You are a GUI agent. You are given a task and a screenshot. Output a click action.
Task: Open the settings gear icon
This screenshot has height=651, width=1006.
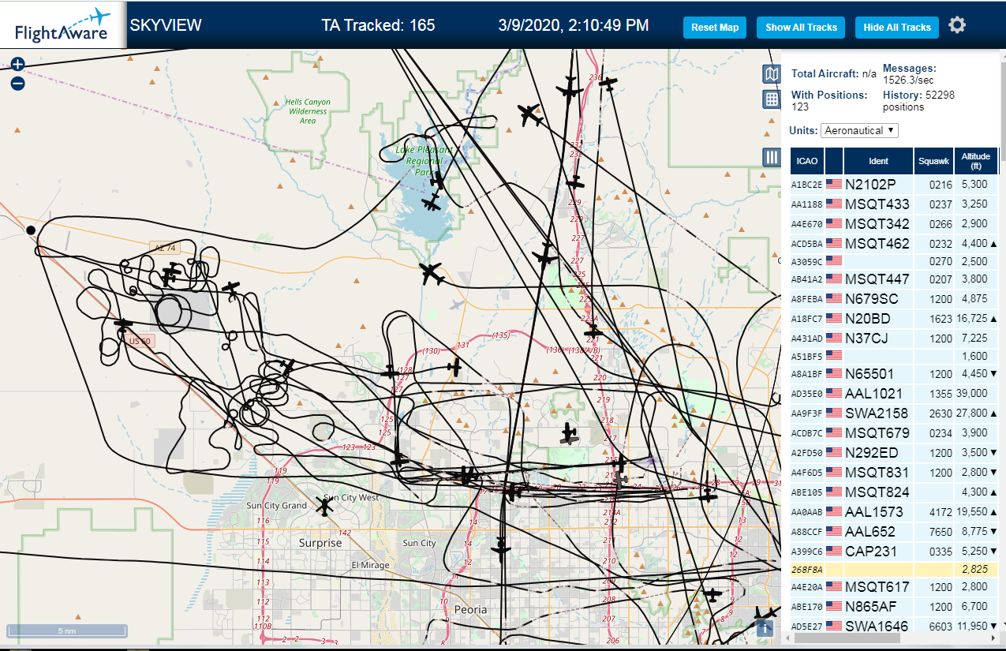pyautogui.click(x=957, y=25)
